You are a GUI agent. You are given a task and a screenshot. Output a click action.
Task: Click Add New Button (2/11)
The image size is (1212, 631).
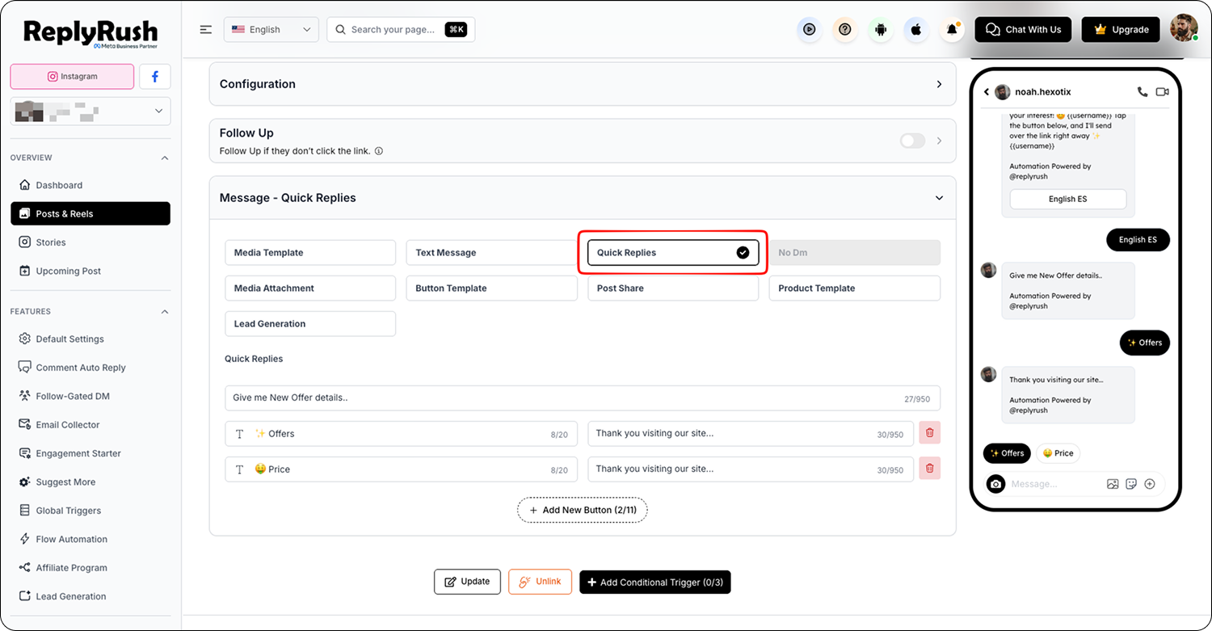tap(583, 511)
